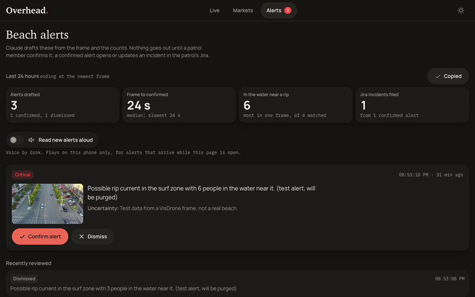
Task: Click the red alerts count badge
Action: [288, 10]
